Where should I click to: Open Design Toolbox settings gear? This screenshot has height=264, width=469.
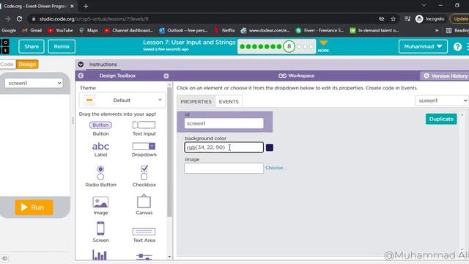tap(166, 76)
